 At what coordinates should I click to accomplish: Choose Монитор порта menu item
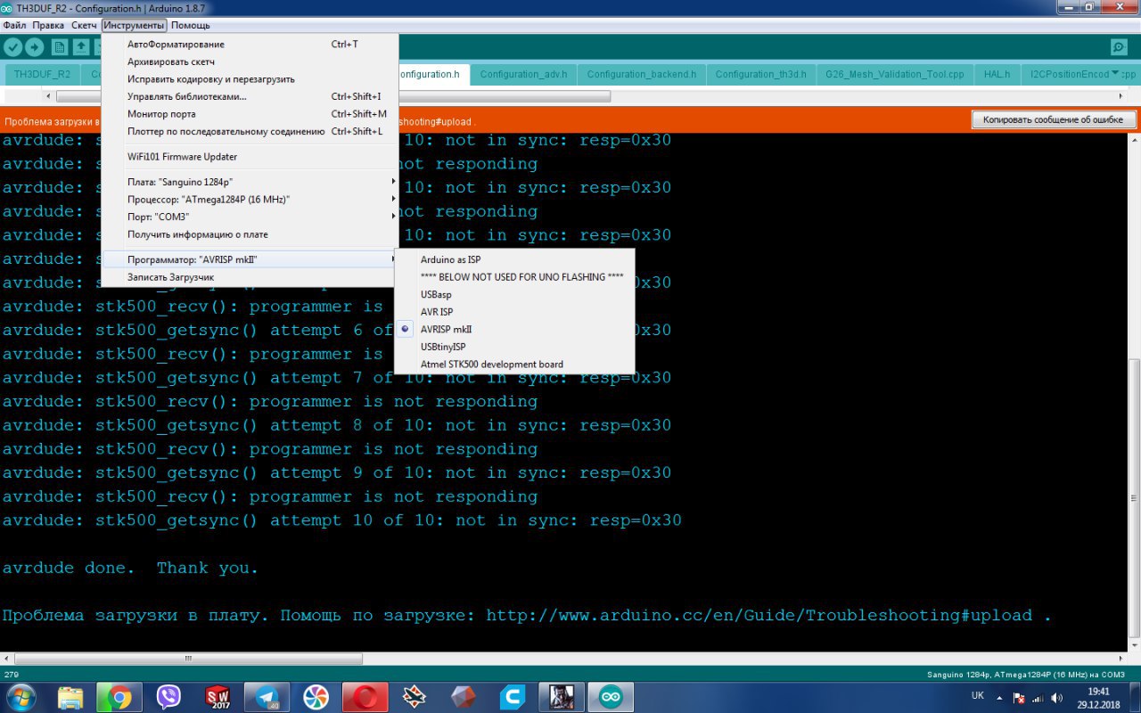250,114
